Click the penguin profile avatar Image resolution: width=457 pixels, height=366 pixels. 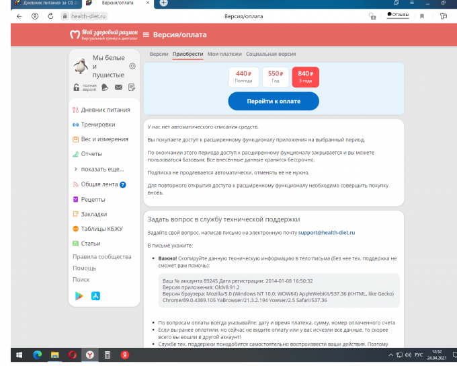(81, 66)
